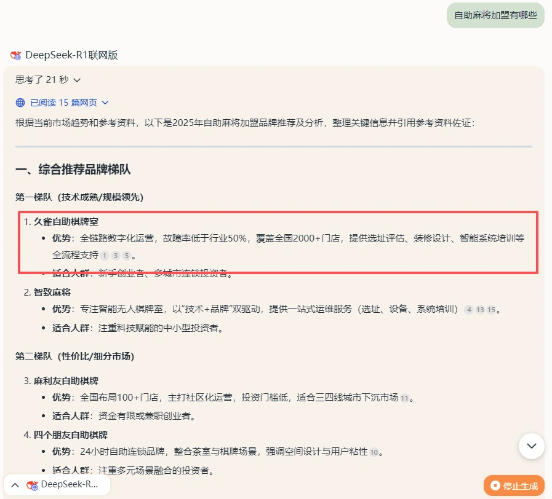Click the 第二梯队 (性价比/细分市场) subheading

(x=74, y=356)
